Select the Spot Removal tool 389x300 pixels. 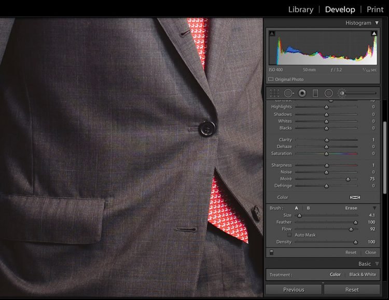click(x=289, y=93)
